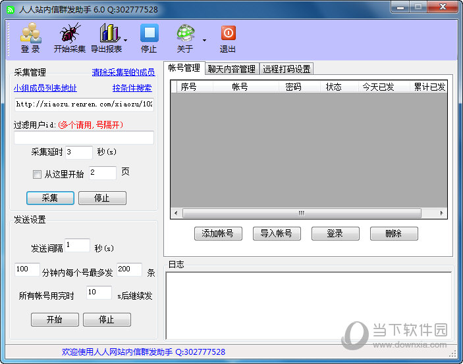
Task: Click the 状态 column header
Action: [339, 87]
